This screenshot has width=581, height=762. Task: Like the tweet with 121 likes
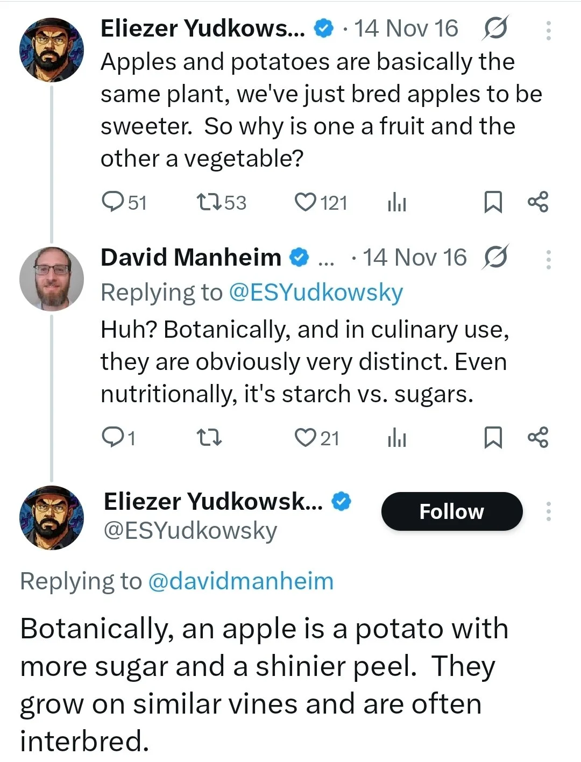tap(306, 202)
